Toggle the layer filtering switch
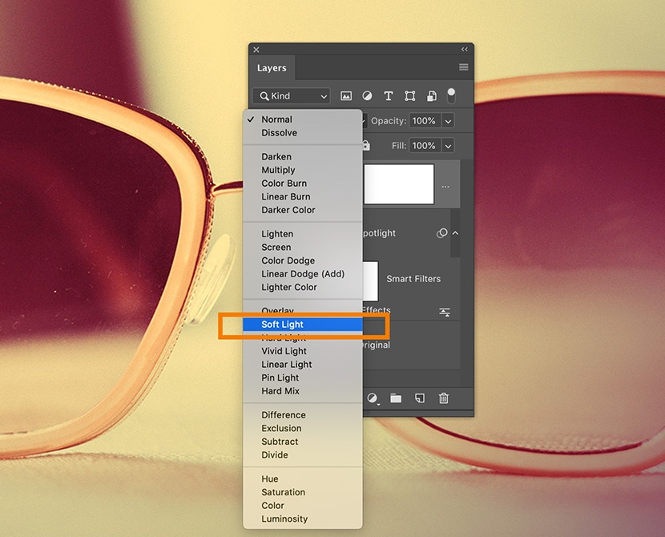Image resolution: width=665 pixels, height=537 pixels. coord(451,95)
